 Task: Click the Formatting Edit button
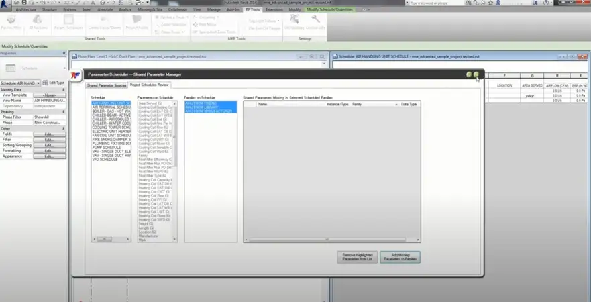pyautogui.click(x=50, y=151)
